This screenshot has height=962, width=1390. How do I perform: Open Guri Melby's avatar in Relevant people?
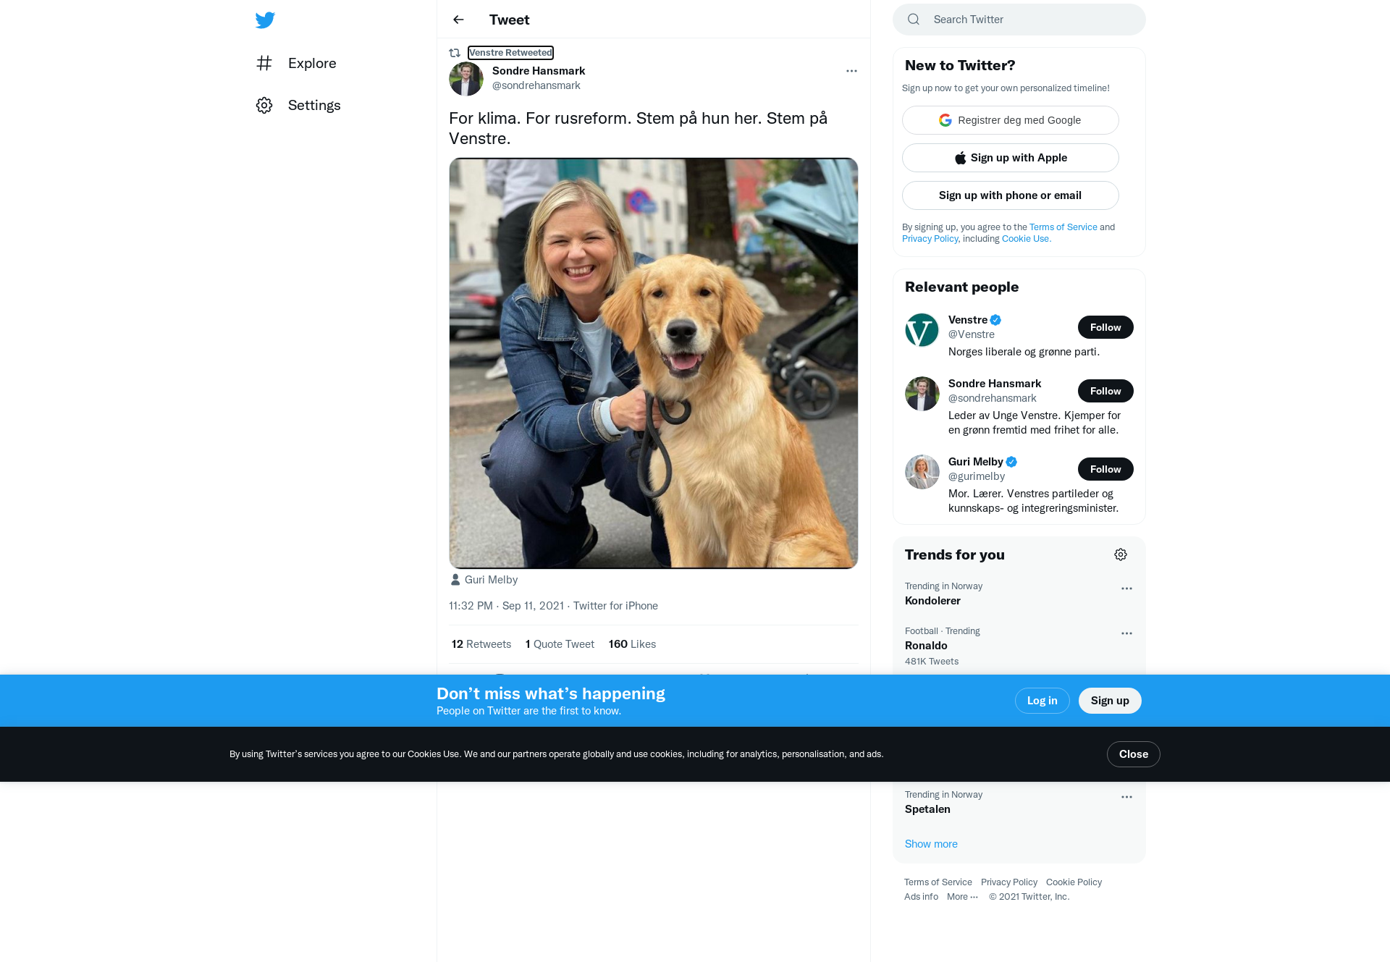(922, 472)
